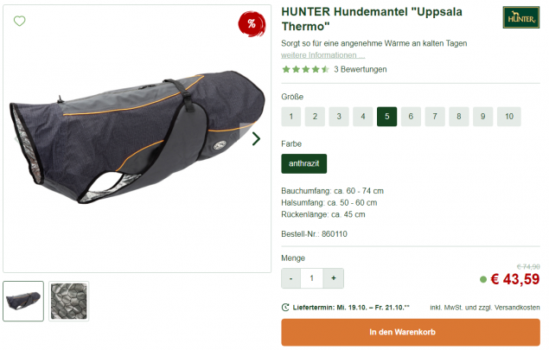Click the quantity input field

coord(312,278)
